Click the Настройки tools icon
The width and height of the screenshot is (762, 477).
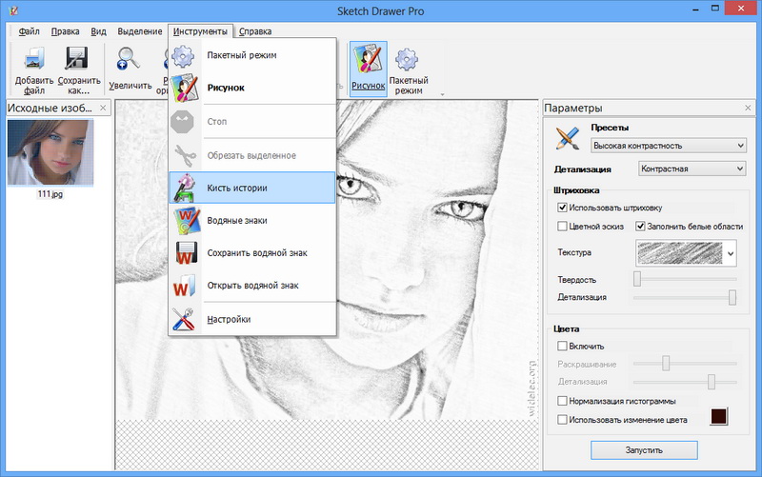[184, 319]
